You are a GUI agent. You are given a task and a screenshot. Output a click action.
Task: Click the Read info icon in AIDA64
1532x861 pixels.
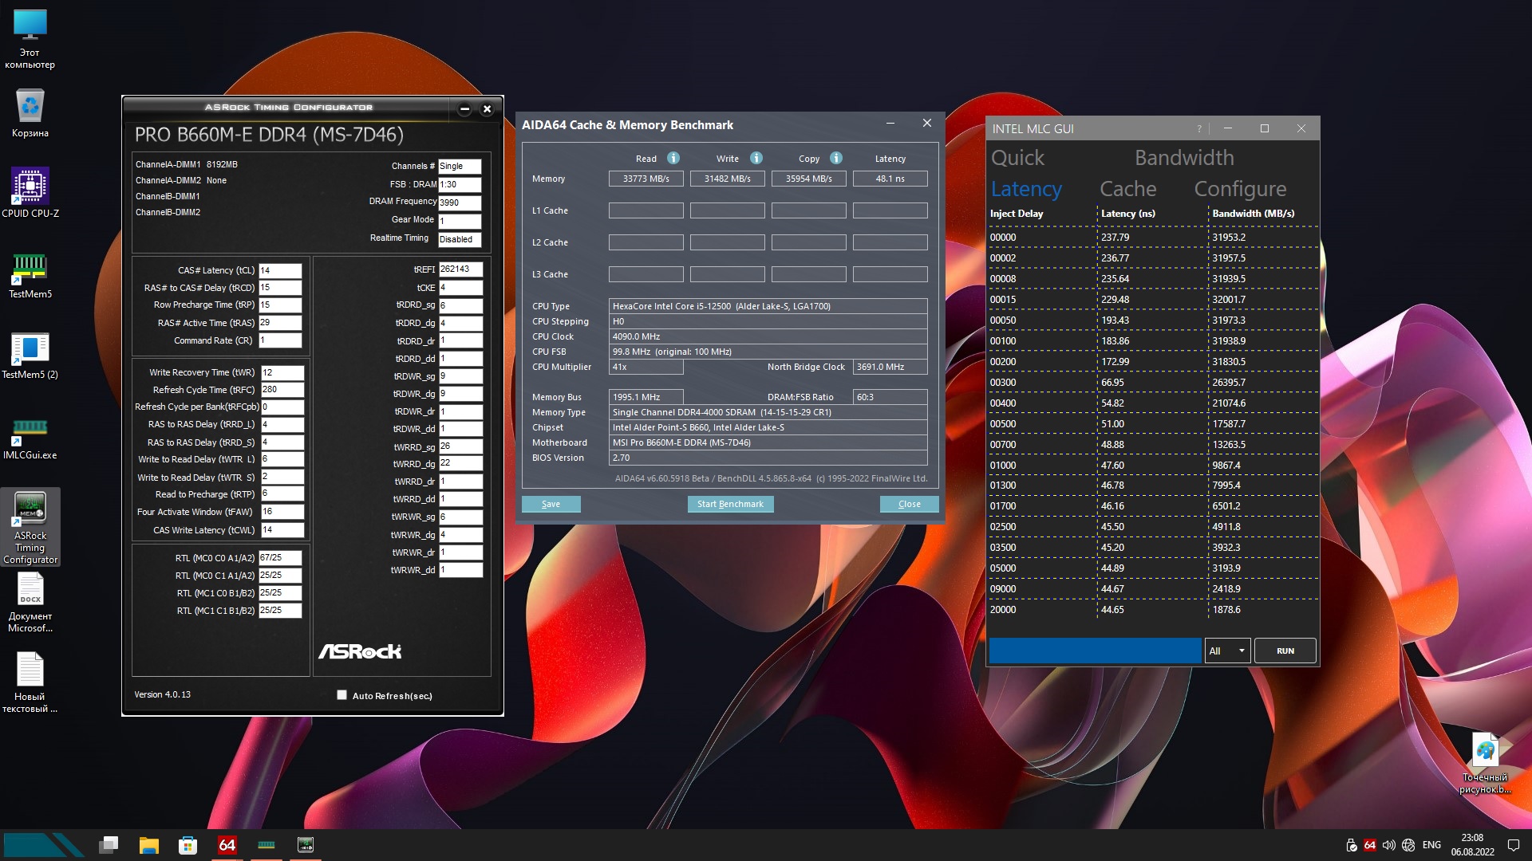pos(673,158)
